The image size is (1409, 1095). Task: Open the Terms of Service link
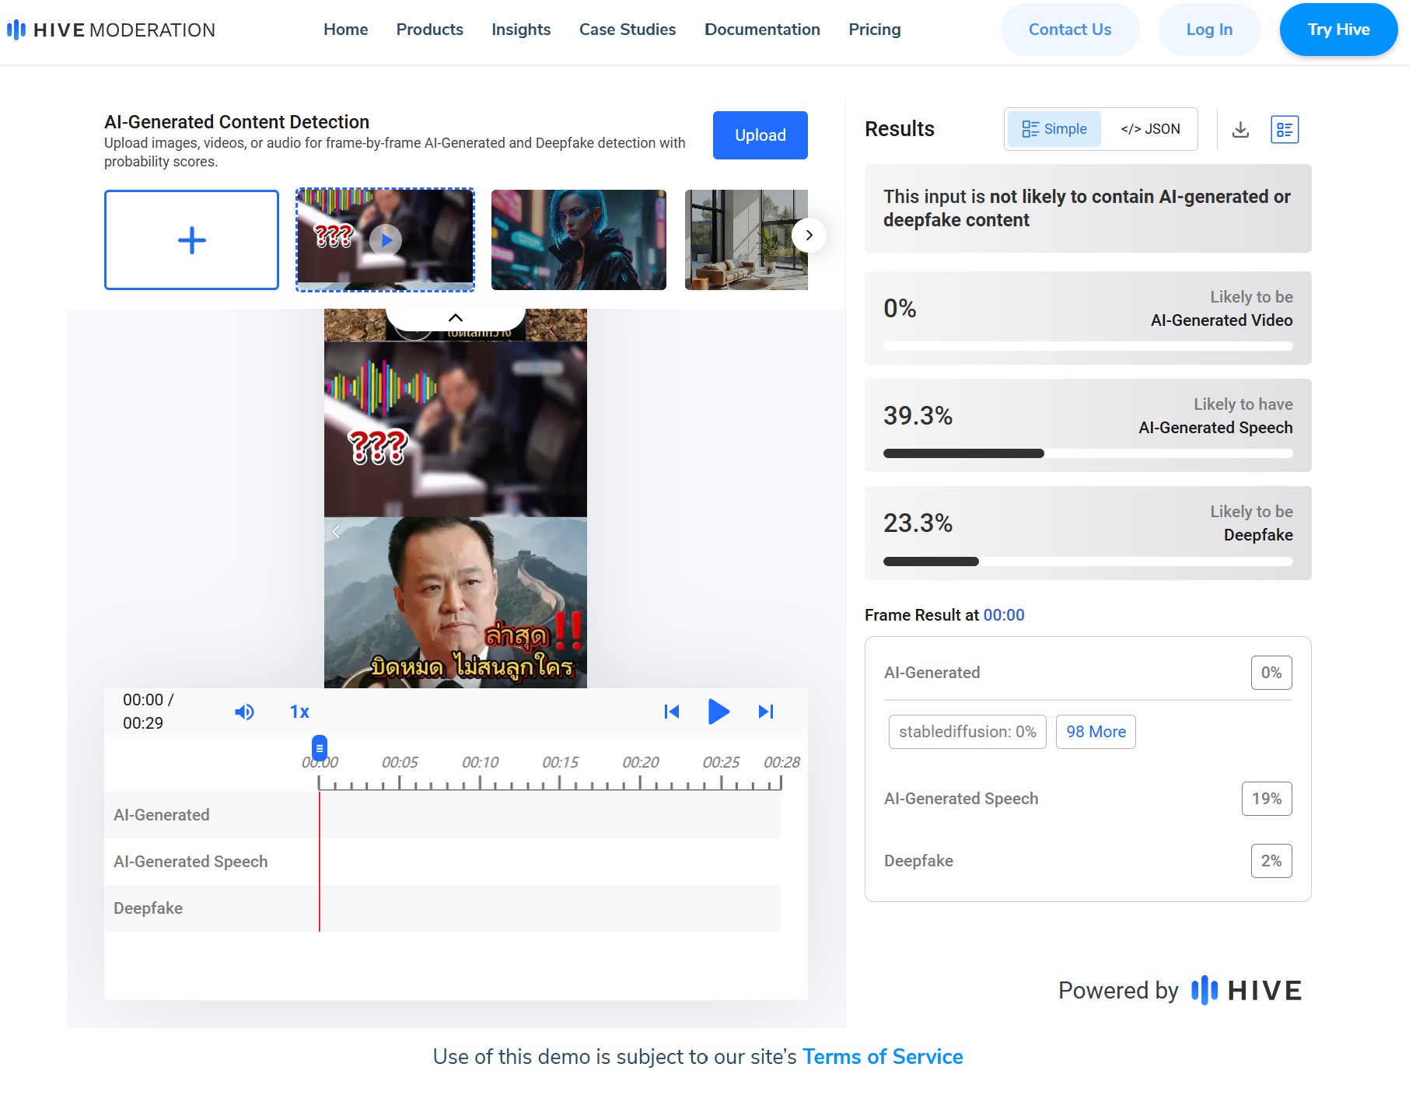(883, 1057)
